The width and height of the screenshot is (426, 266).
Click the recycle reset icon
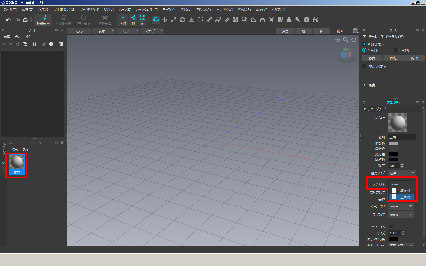pos(25,20)
